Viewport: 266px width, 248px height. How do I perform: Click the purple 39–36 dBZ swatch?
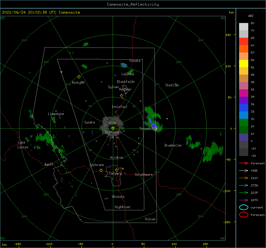point(244,100)
